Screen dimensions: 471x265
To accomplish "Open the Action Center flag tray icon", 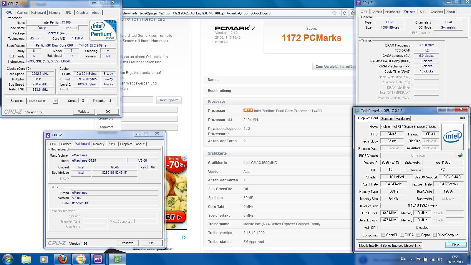I will click(x=419, y=259).
